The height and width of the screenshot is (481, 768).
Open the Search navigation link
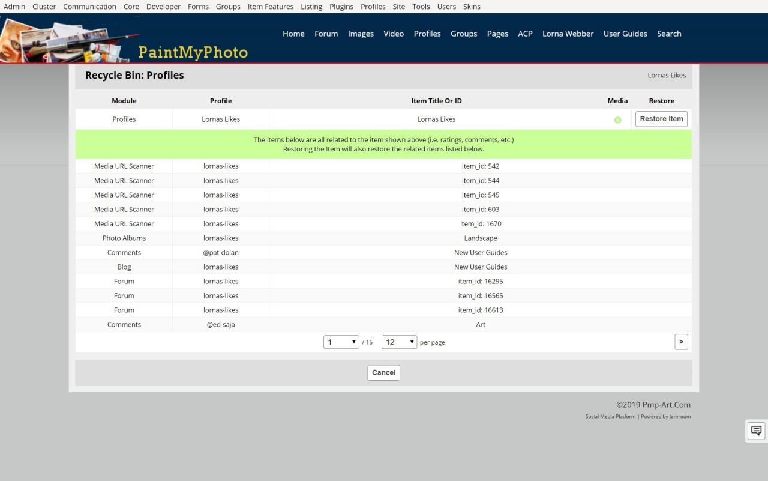pyautogui.click(x=669, y=34)
